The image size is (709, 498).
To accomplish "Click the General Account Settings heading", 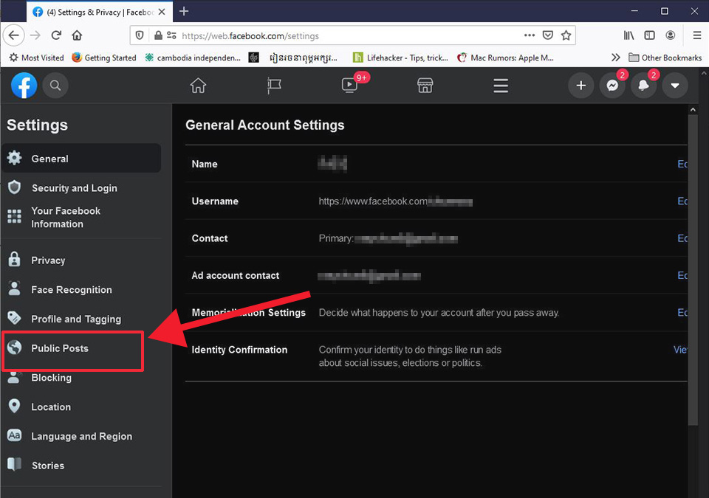I will pyautogui.click(x=265, y=125).
